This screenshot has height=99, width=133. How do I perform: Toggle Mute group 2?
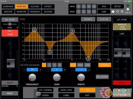point(84,6)
